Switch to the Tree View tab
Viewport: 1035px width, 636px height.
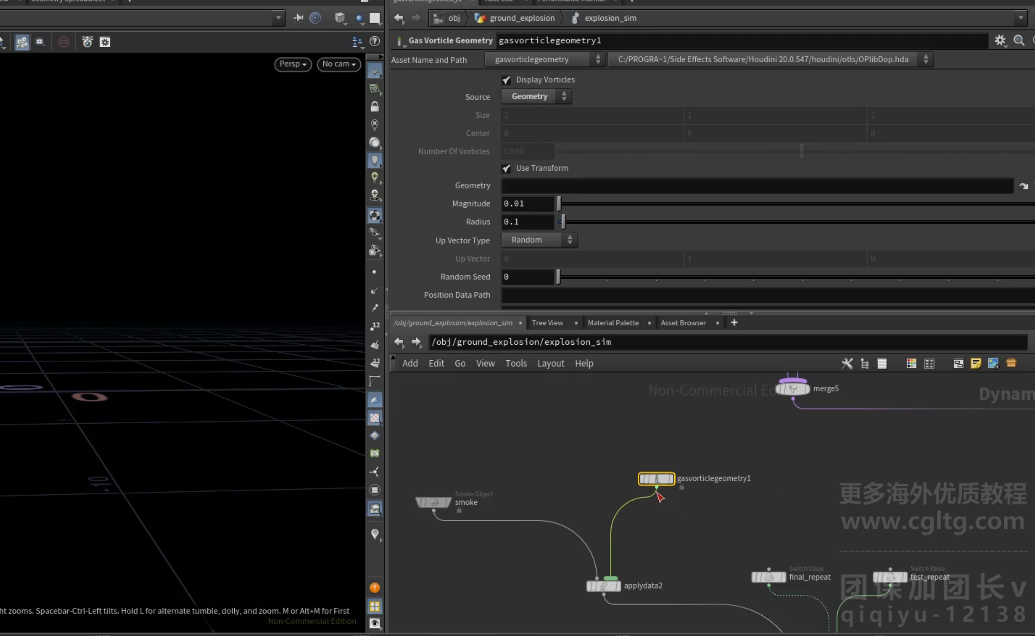coord(547,322)
